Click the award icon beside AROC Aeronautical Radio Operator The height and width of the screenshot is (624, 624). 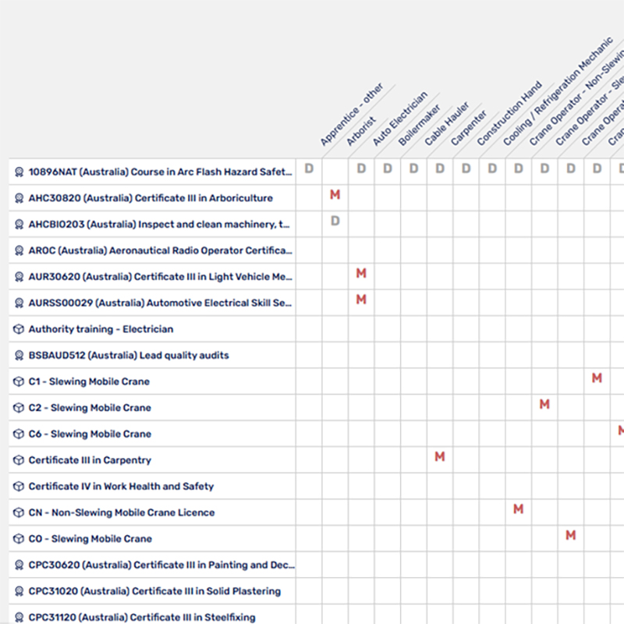(x=19, y=250)
